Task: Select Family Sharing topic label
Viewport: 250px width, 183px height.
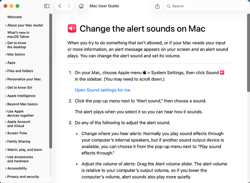Action: point(19,142)
